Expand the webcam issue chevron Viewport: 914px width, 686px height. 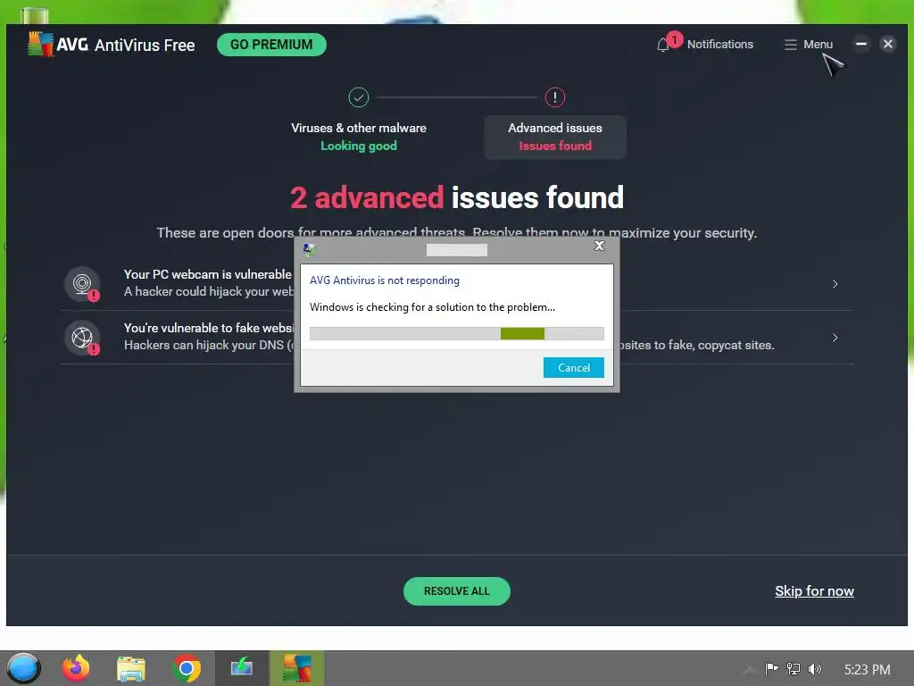835,284
